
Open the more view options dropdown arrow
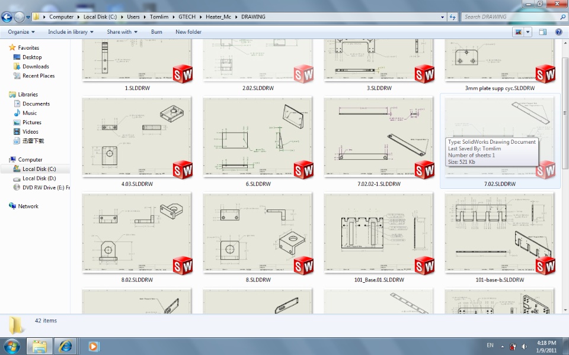pos(528,32)
